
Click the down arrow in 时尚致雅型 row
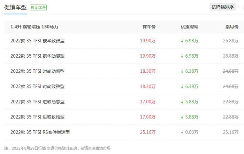[x=182, y=86]
